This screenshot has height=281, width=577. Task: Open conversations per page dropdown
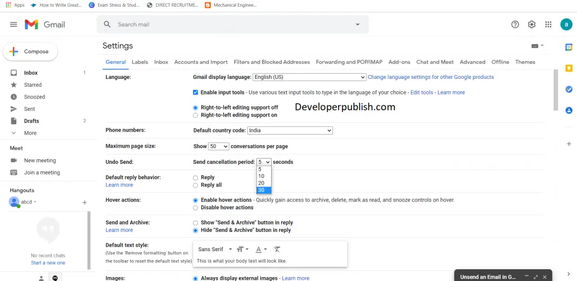click(x=219, y=146)
